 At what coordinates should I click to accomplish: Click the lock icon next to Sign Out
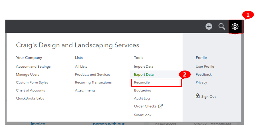pyautogui.click(x=197, y=96)
